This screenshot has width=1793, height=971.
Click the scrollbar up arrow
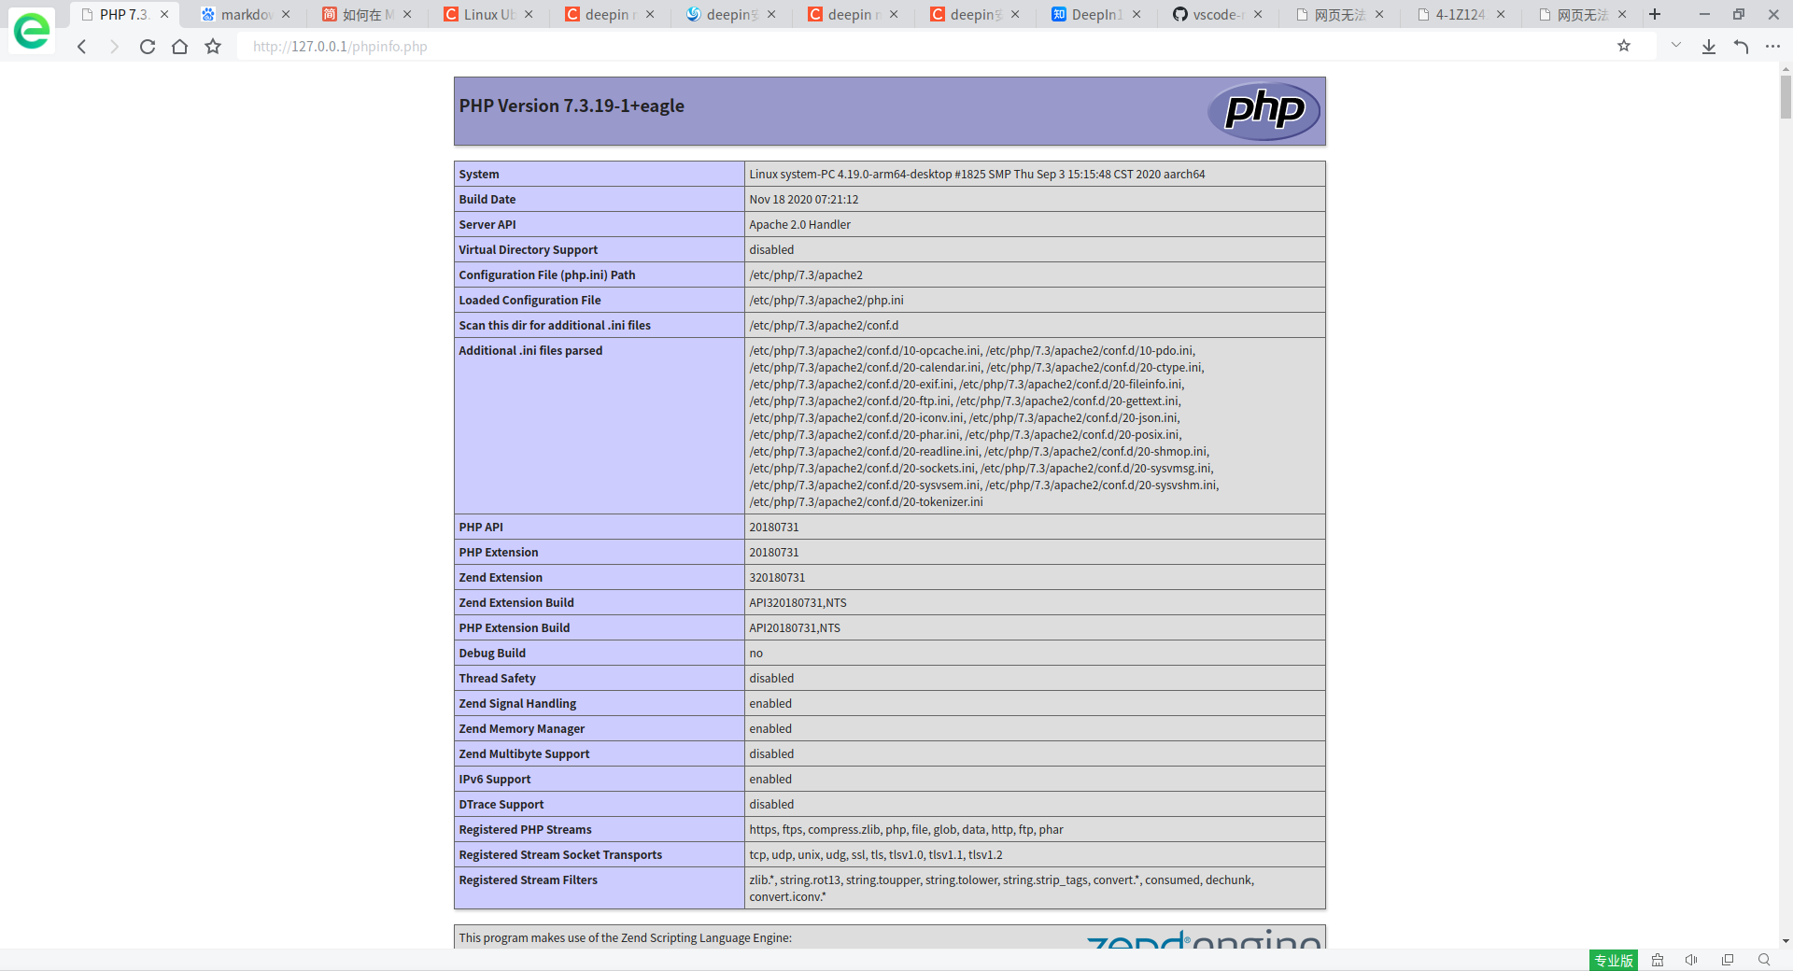(x=1786, y=69)
